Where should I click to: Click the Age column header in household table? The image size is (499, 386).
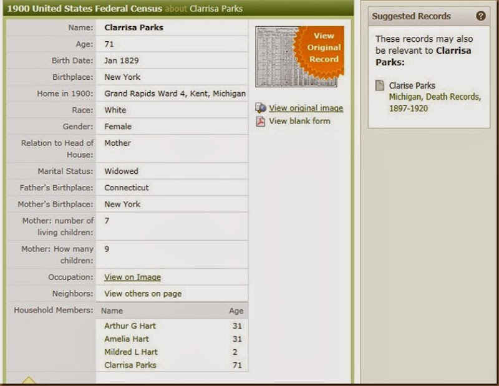pyautogui.click(x=236, y=311)
